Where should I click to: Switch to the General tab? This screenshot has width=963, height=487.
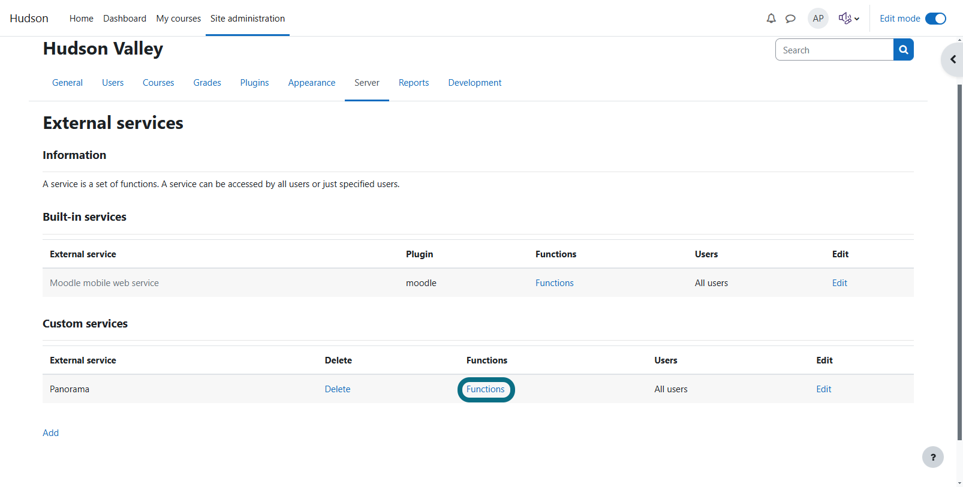pos(67,83)
